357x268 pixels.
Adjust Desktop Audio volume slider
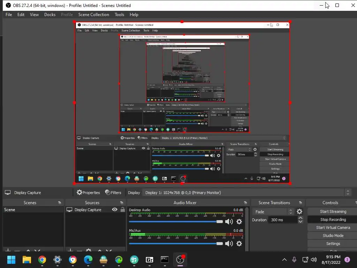point(176,222)
